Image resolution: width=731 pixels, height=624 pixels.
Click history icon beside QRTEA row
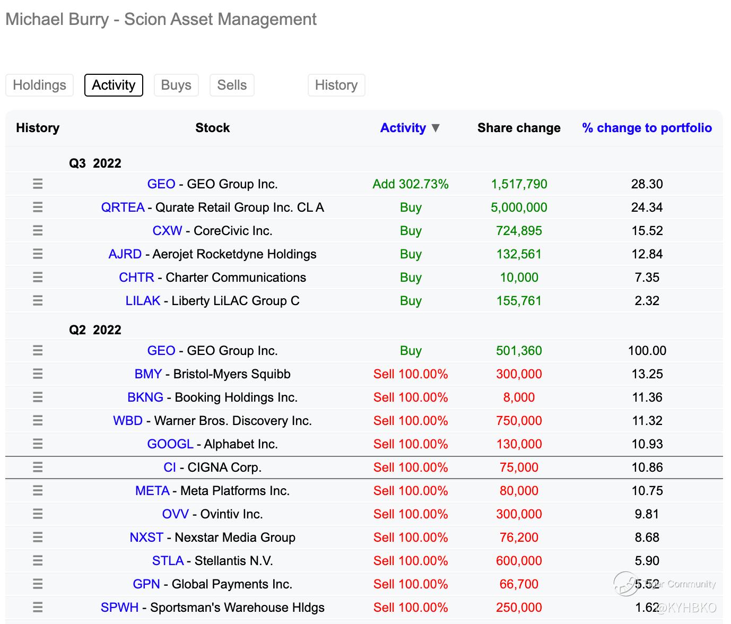(x=38, y=207)
